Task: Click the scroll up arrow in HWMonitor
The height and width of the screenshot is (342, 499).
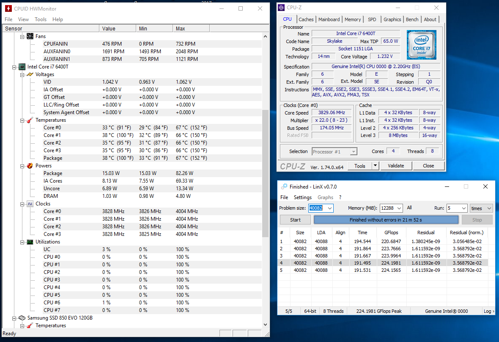Action: coord(265,37)
